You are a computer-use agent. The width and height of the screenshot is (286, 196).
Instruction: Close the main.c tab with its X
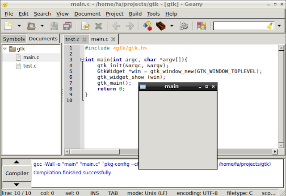click(113, 39)
